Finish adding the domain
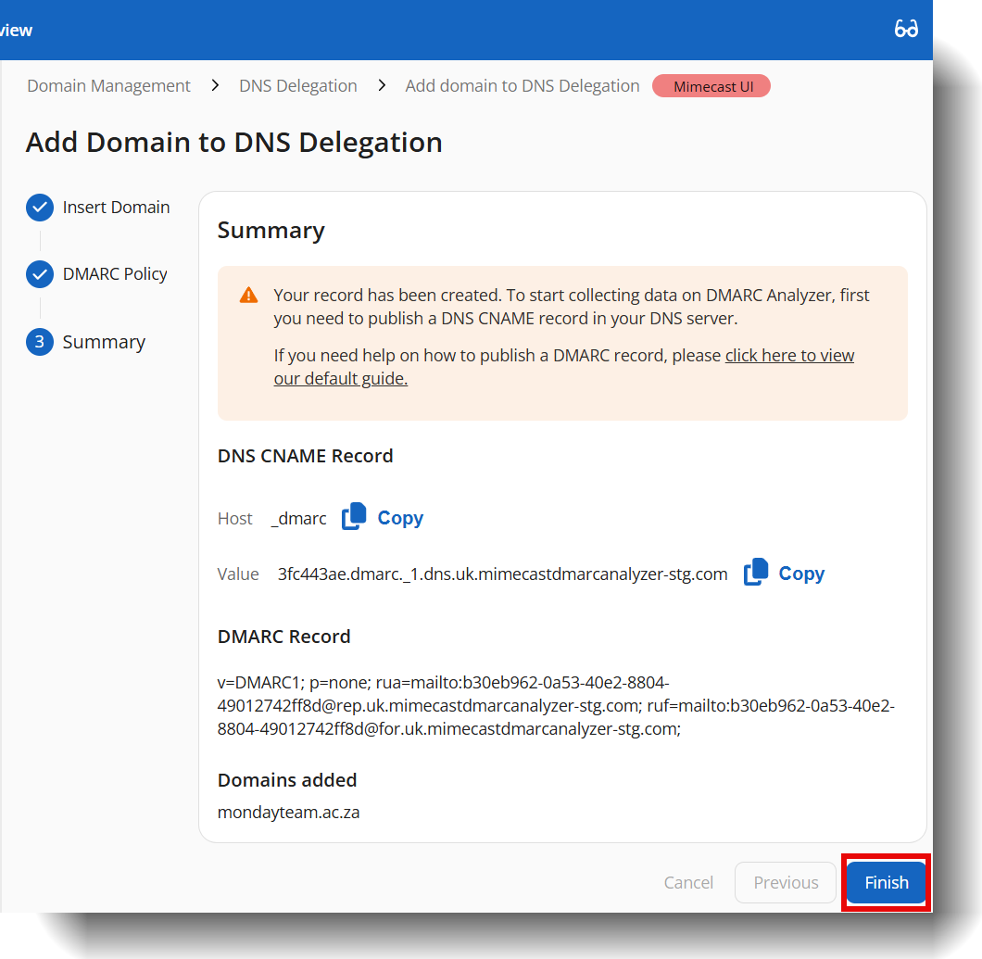 tap(885, 882)
